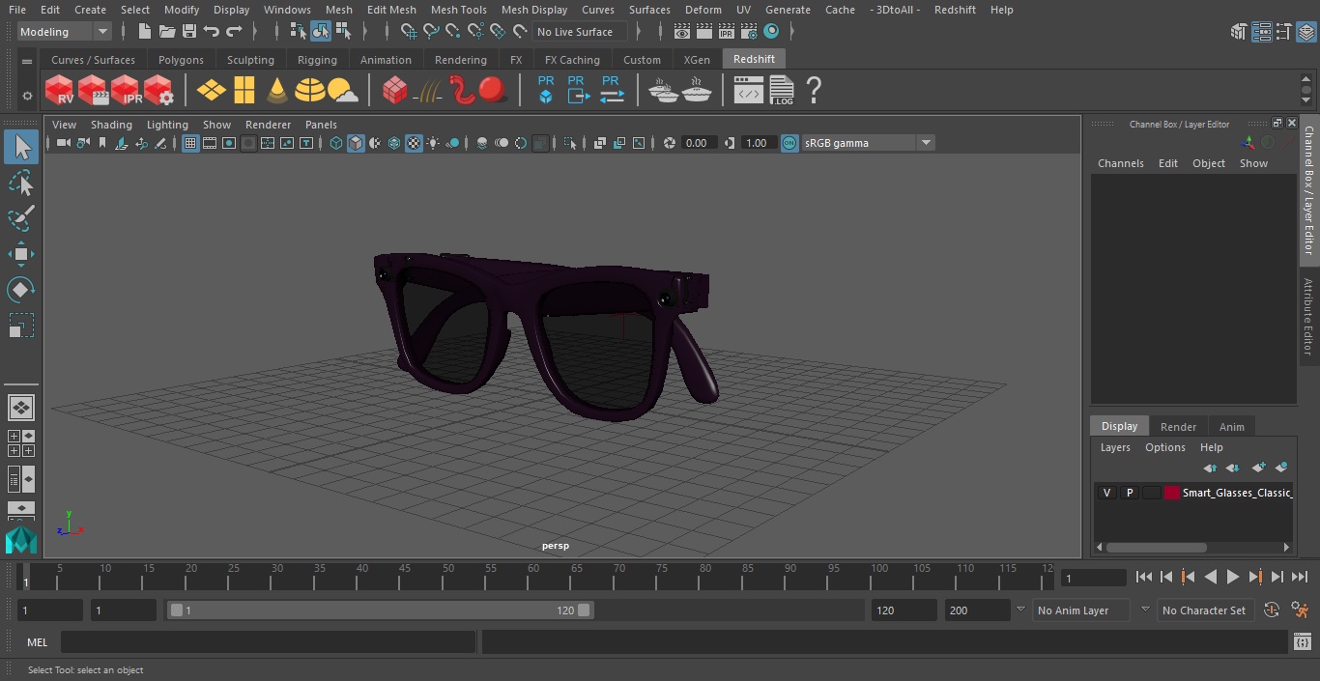Click the Maya home logo icon
Viewport: 1320px width, 681px height.
point(20,539)
